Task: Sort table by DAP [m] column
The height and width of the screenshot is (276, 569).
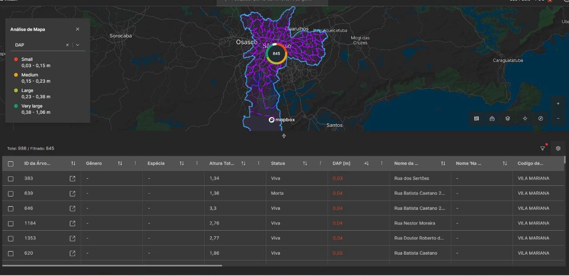Action: point(367,164)
